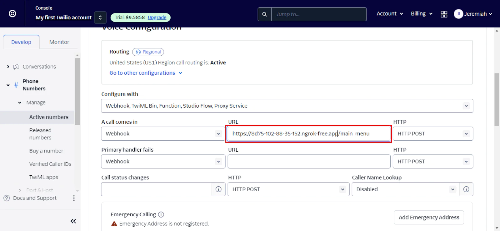This screenshot has width=500, height=231.
Task: Click the page scrollbar down arrow
Action: tap(497, 228)
